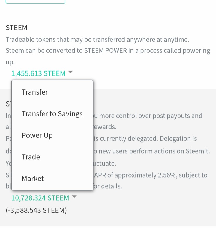Click the "APR of approximately 2.56%" text

coord(151,175)
